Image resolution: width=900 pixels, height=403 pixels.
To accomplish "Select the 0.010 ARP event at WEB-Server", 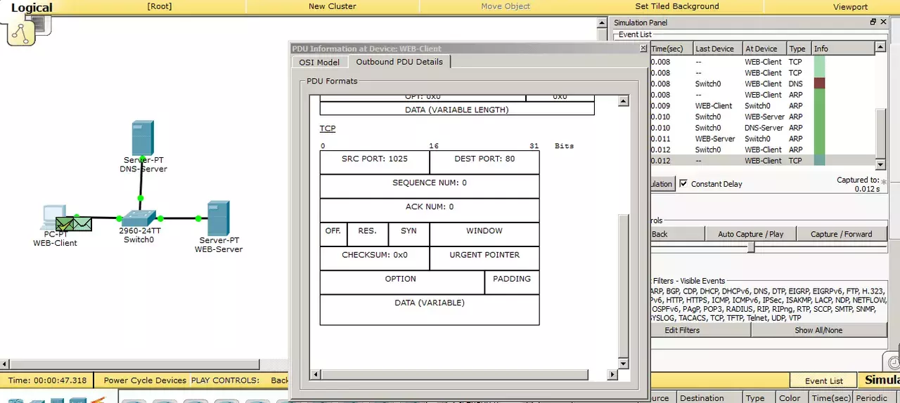I will pos(762,117).
